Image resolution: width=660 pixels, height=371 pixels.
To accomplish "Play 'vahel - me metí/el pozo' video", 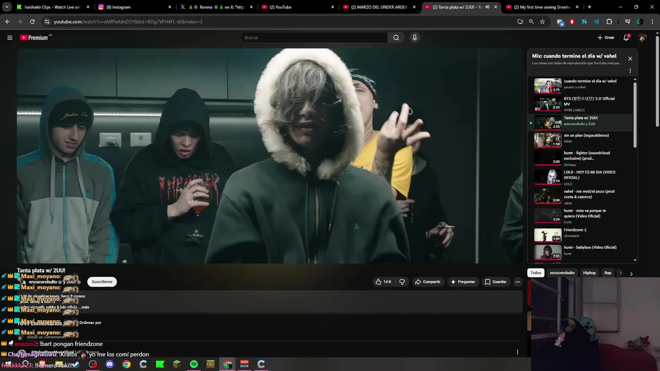I will tap(583, 196).
